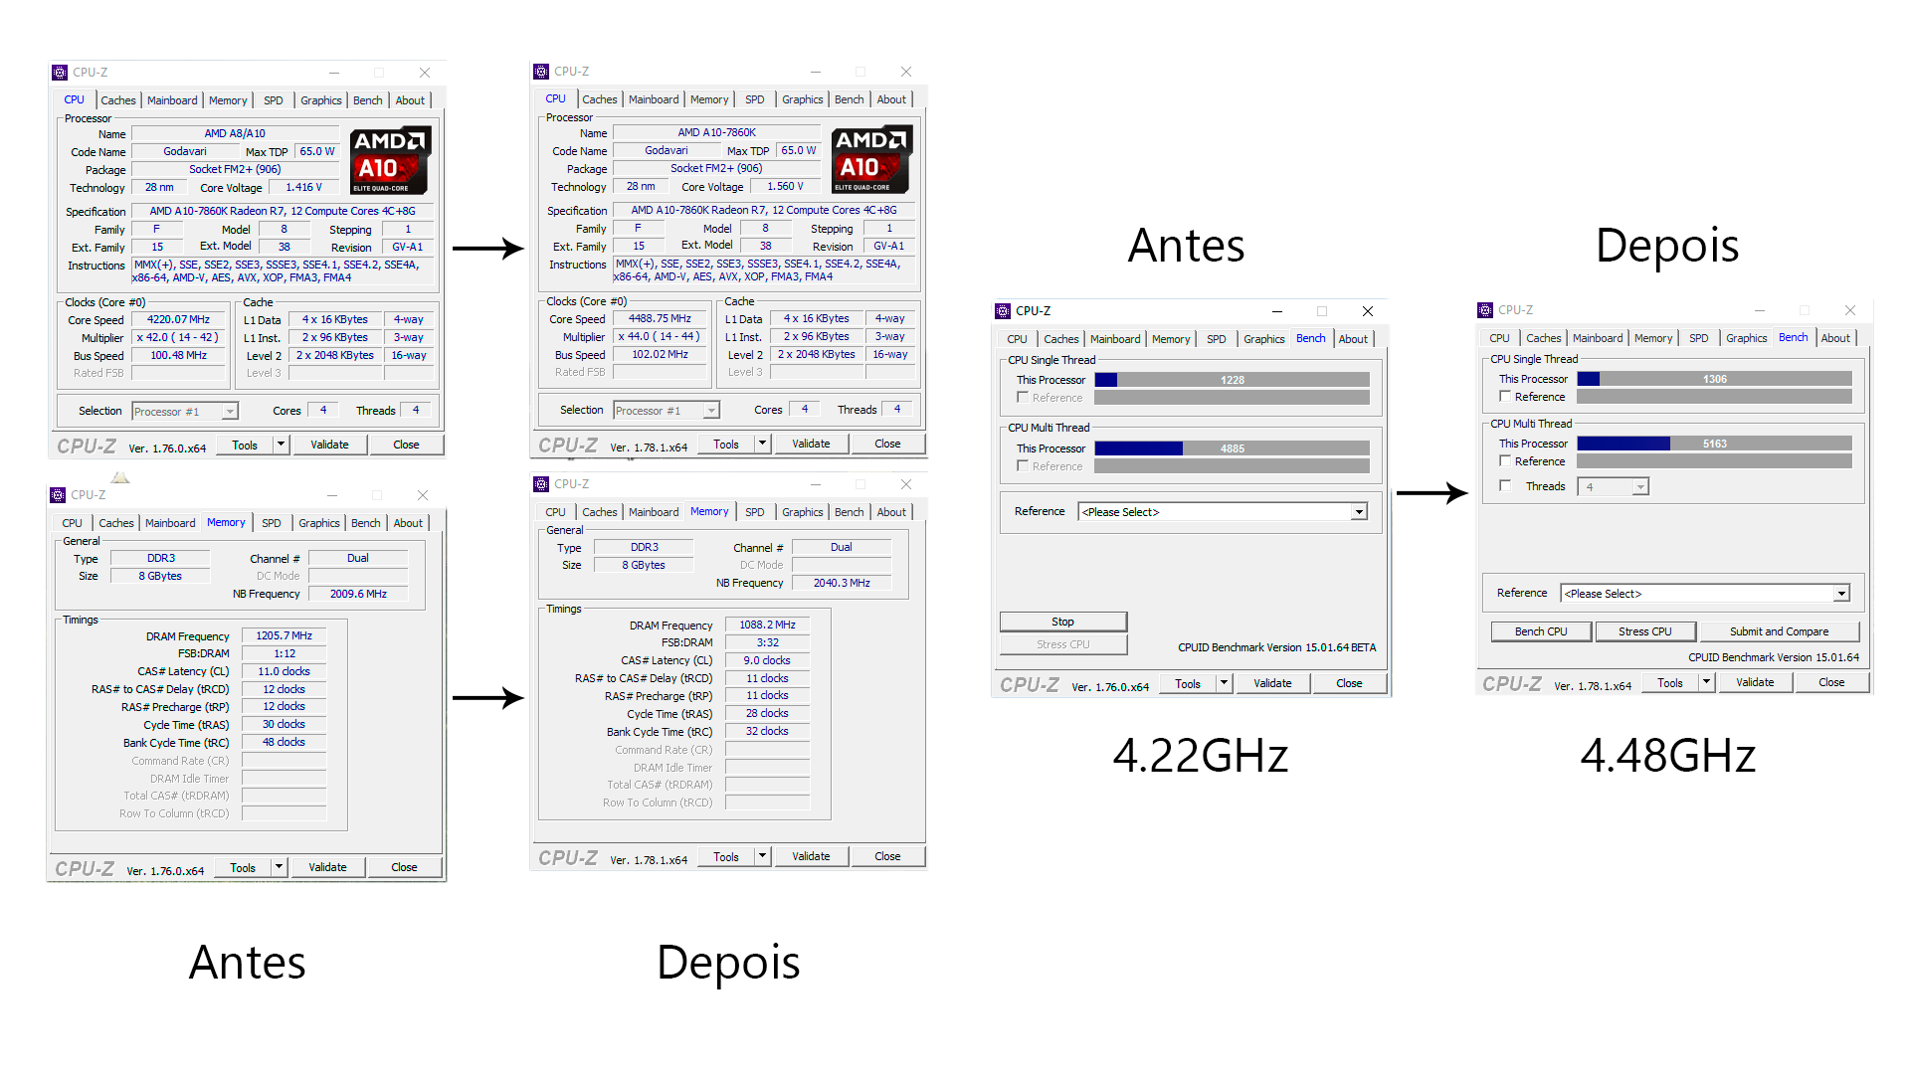Click Multi Thread score bar 5163 in Depois Bench
This screenshot has height=1074, width=1910.
click(x=1714, y=444)
